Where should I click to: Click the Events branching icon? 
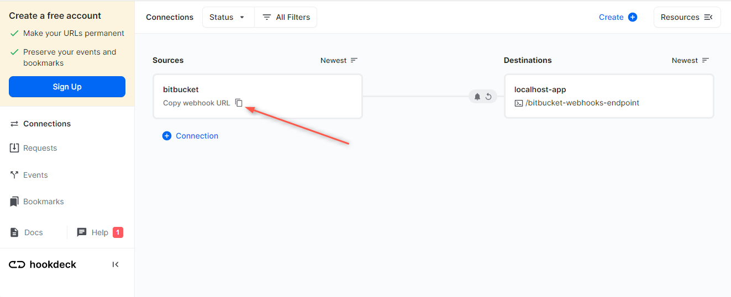(x=14, y=175)
